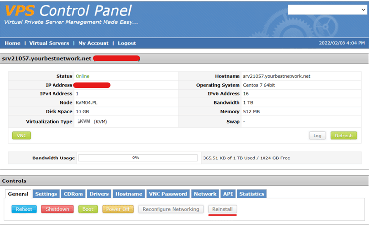
Task: Select the General controls tab
Action: (18, 194)
